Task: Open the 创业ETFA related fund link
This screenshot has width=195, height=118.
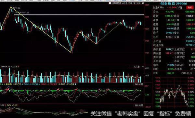Action: point(158,7)
